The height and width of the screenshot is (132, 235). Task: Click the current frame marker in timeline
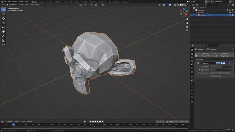[x=14, y=125]
